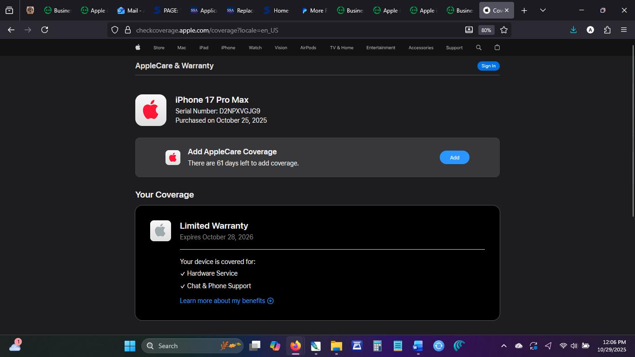Open the Mac menu in navigation

pyautogui.click(x=181, y=47)
